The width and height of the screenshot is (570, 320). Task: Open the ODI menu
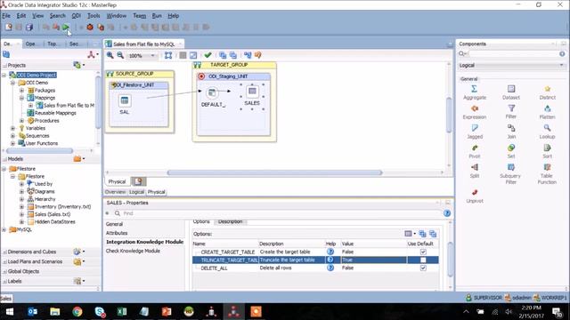76,16
